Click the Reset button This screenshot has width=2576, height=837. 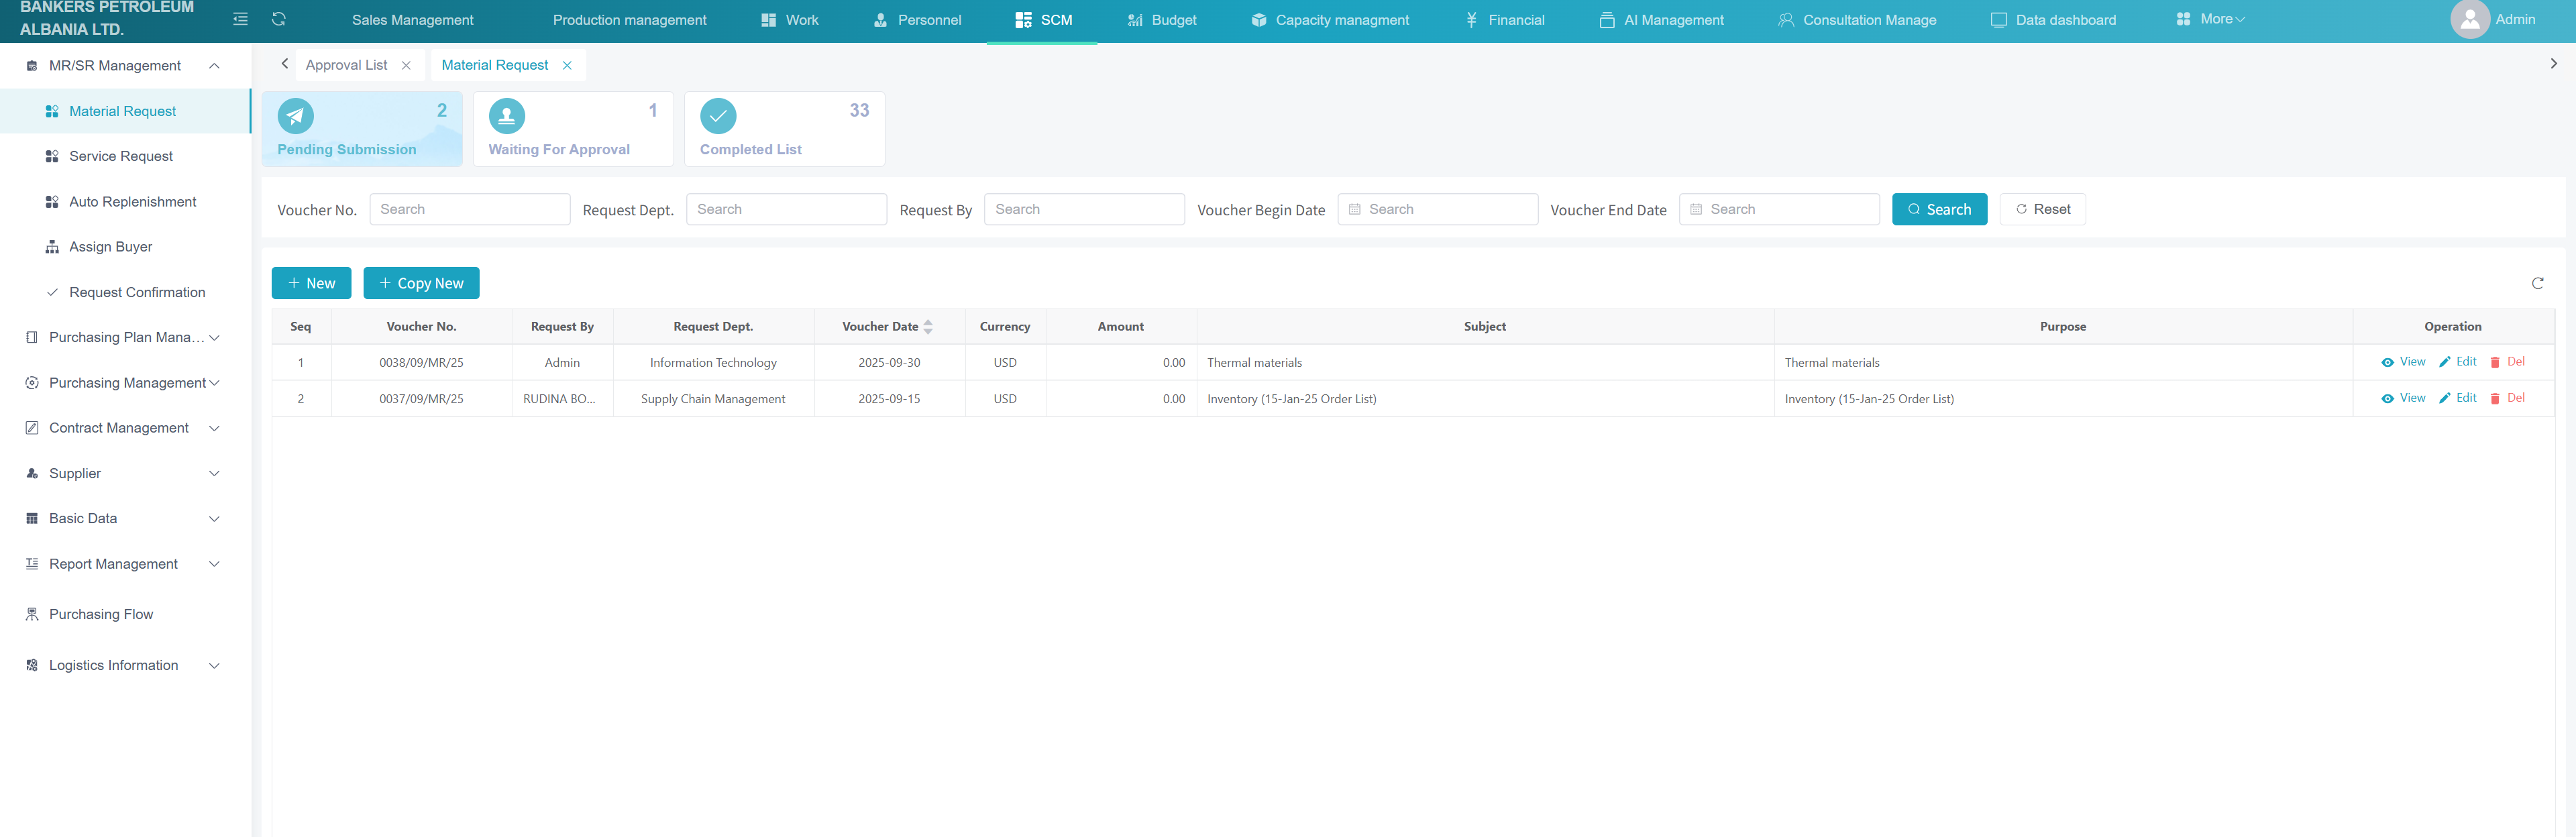pyautogui.click(x=2042, y=209)
